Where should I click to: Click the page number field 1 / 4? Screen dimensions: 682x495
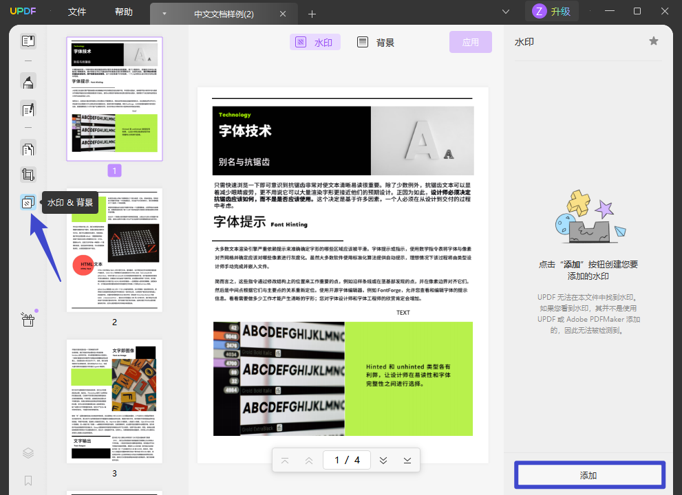(x=347, y=460)
